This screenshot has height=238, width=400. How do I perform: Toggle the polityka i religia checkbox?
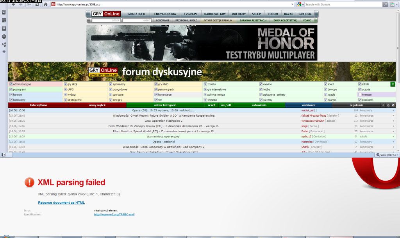pos(205,94)
